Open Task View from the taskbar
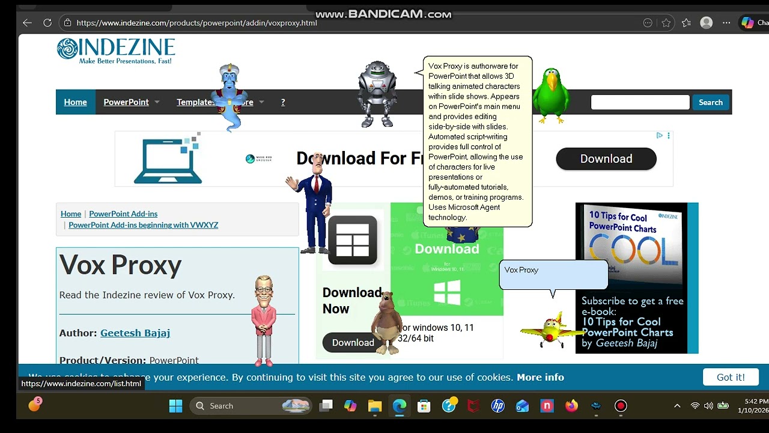 point(326,406)
